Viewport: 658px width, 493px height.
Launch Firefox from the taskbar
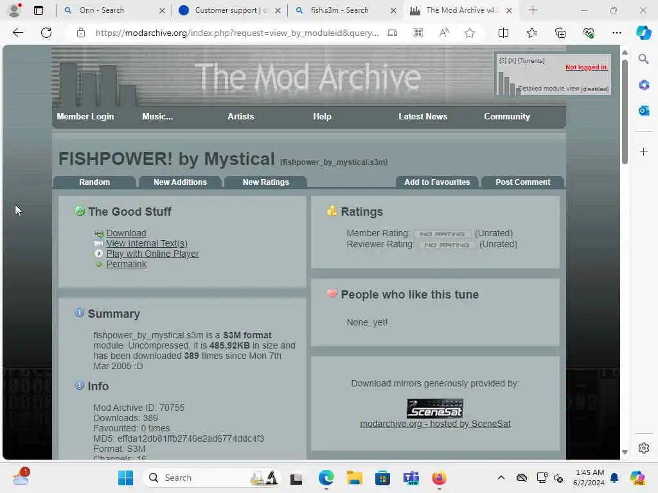click(439, 478)
